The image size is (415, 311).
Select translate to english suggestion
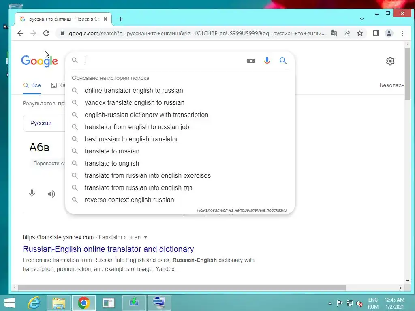click(180, 164)
